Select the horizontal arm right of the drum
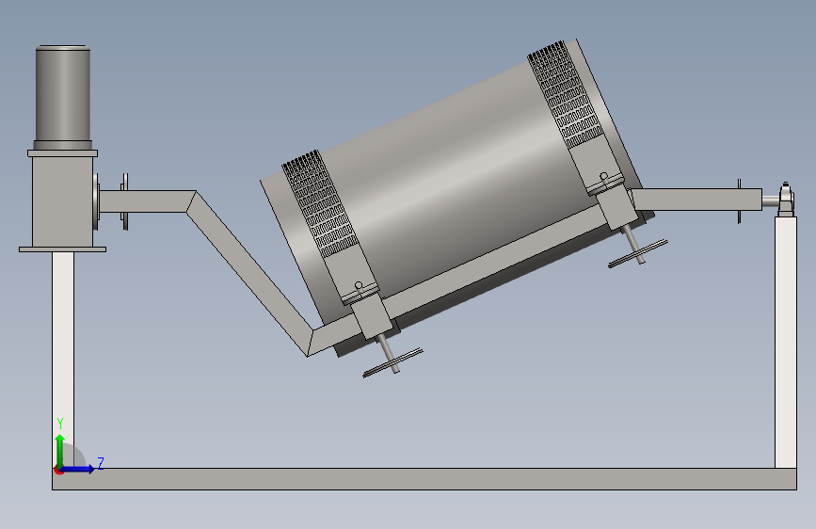This screenshot has width=816, height=529. coord(697,200)
